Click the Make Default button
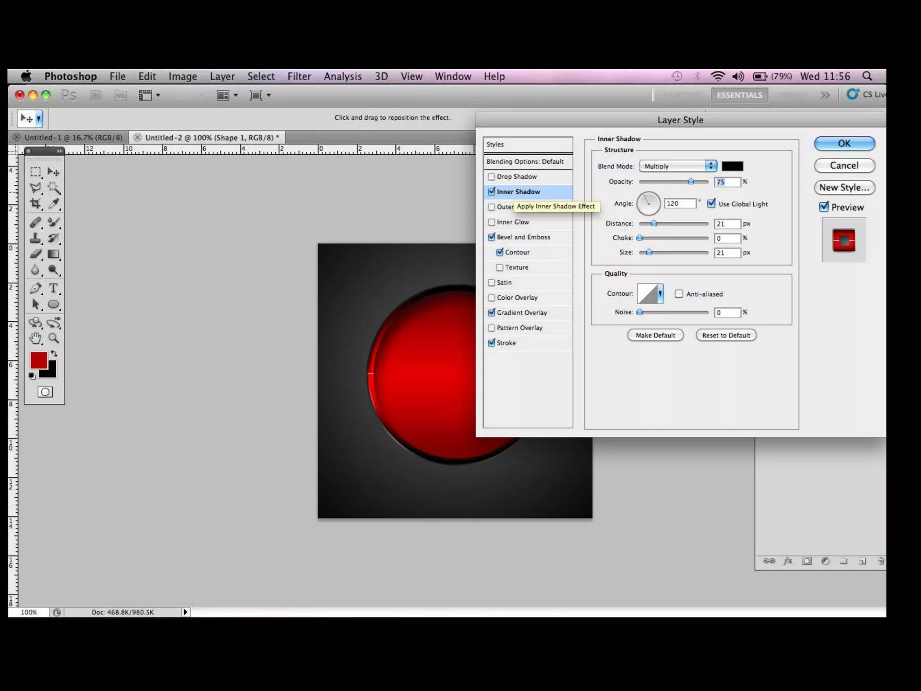Viewport: 921px width, 691px height. pos(655,335)
